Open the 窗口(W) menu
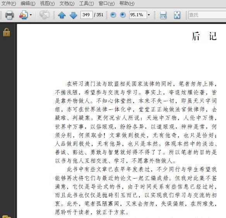The image size is (226, 218). point(107,3)
